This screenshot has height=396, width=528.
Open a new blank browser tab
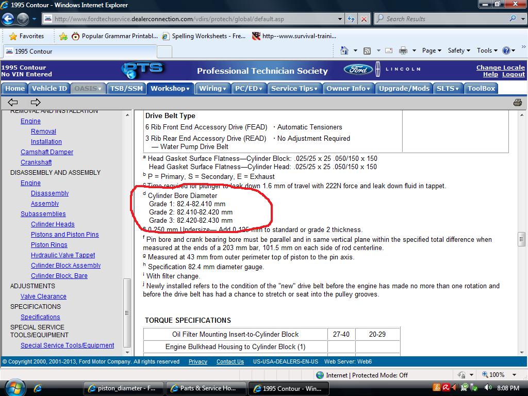click(x=164, y=52)
